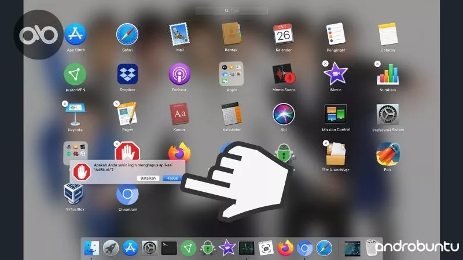Open Mission Control from Launchpad
463x260 pixels.
(x=336, y=114)
